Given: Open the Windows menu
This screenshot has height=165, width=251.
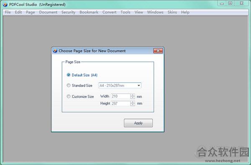Looking at the screenshot, I should click(x=155, y=12).
